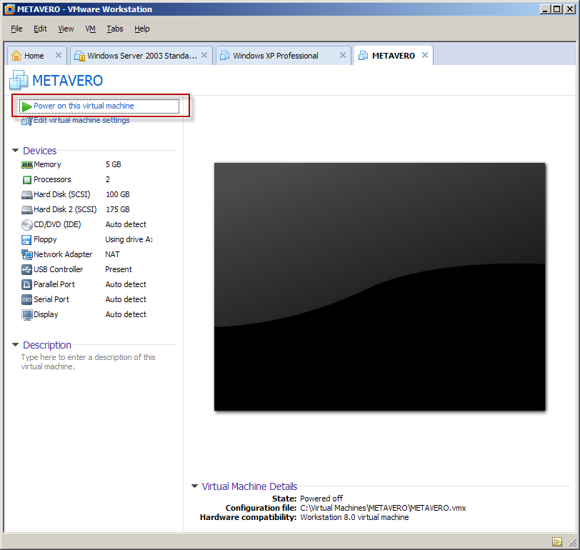Open the File menu

pyautogui.click(x=16, y=29)
